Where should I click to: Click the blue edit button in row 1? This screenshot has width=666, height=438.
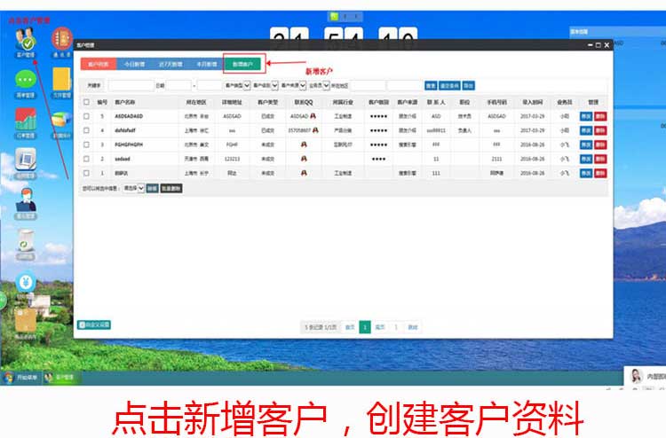click(x=586, y=173)
